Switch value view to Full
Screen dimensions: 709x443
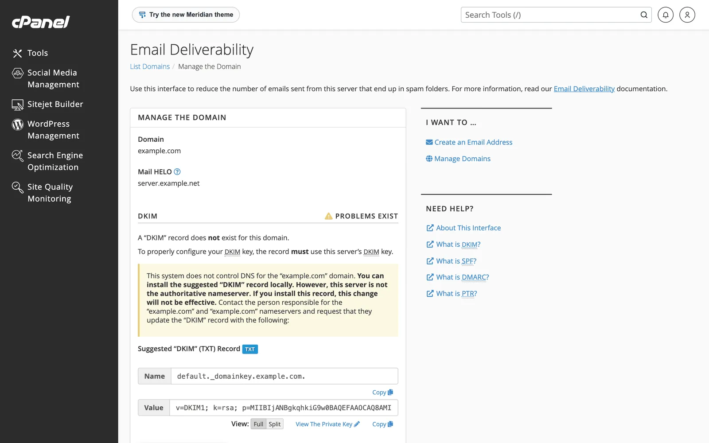[258, 424]
